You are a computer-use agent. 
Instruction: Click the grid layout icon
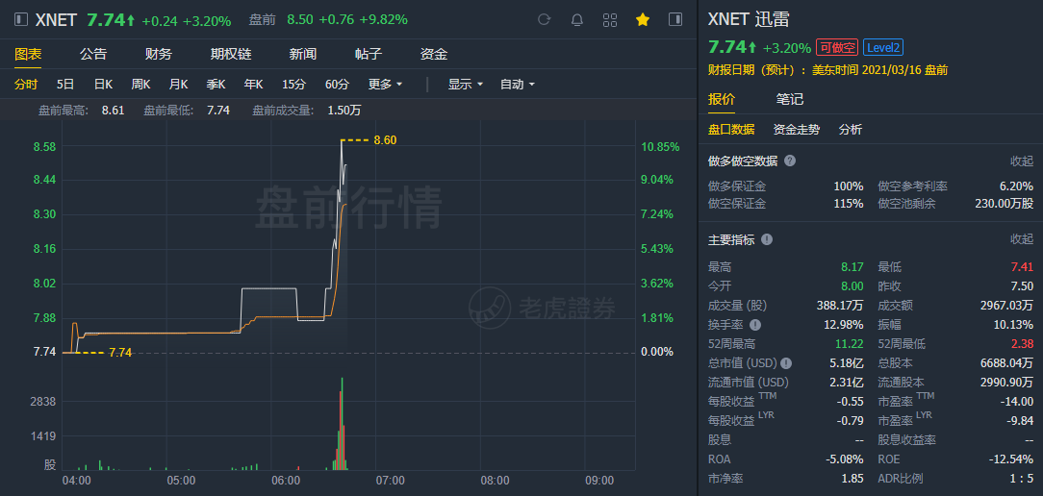click(610, 19)
